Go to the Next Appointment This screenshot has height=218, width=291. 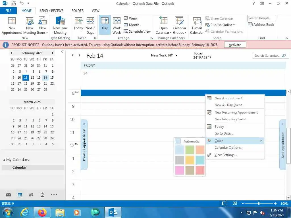point(283,144)
